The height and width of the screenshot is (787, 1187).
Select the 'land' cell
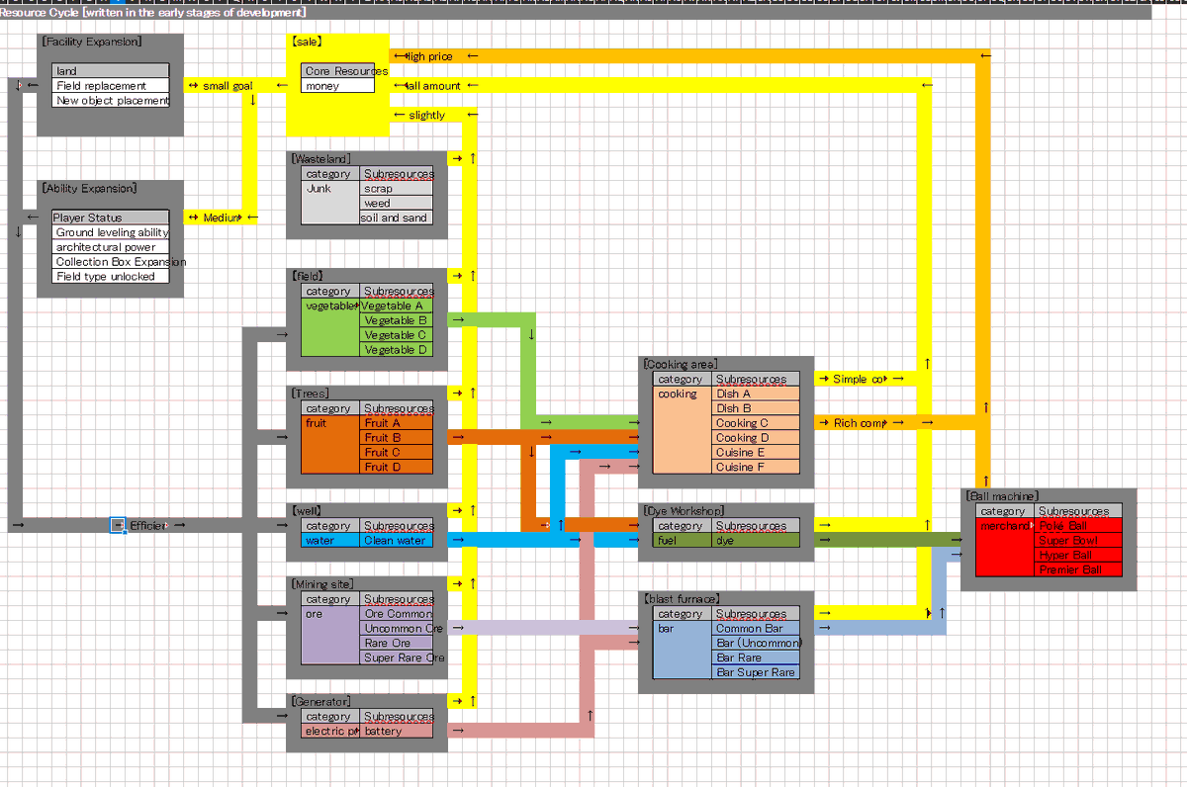click(111, 71)
